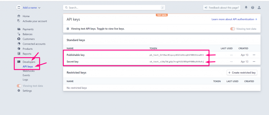Click the Developers terminal icon
269x115 pixels.
(x=19, y=62)
